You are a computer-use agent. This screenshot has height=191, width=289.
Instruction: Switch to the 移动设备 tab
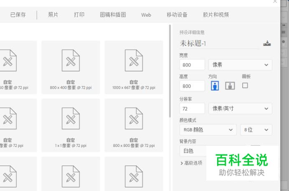pos(177,15)
